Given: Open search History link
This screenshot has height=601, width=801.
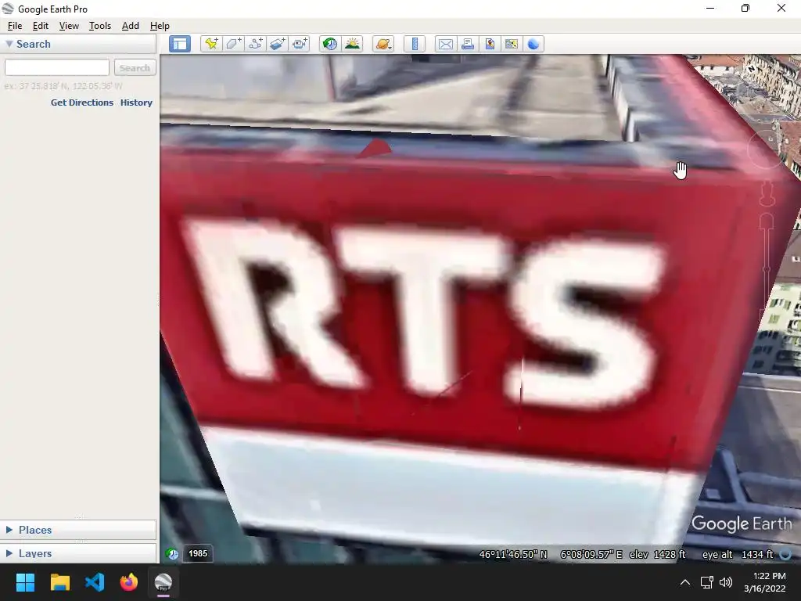Looking at the screenshot, I should pos(136,103).
